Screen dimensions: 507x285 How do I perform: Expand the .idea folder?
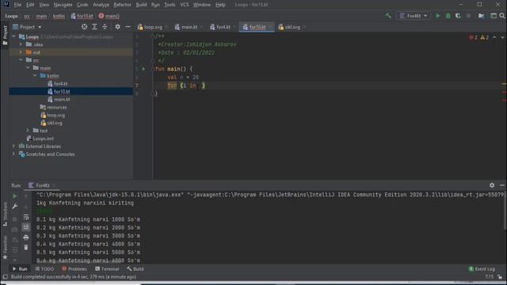(21, 44)
